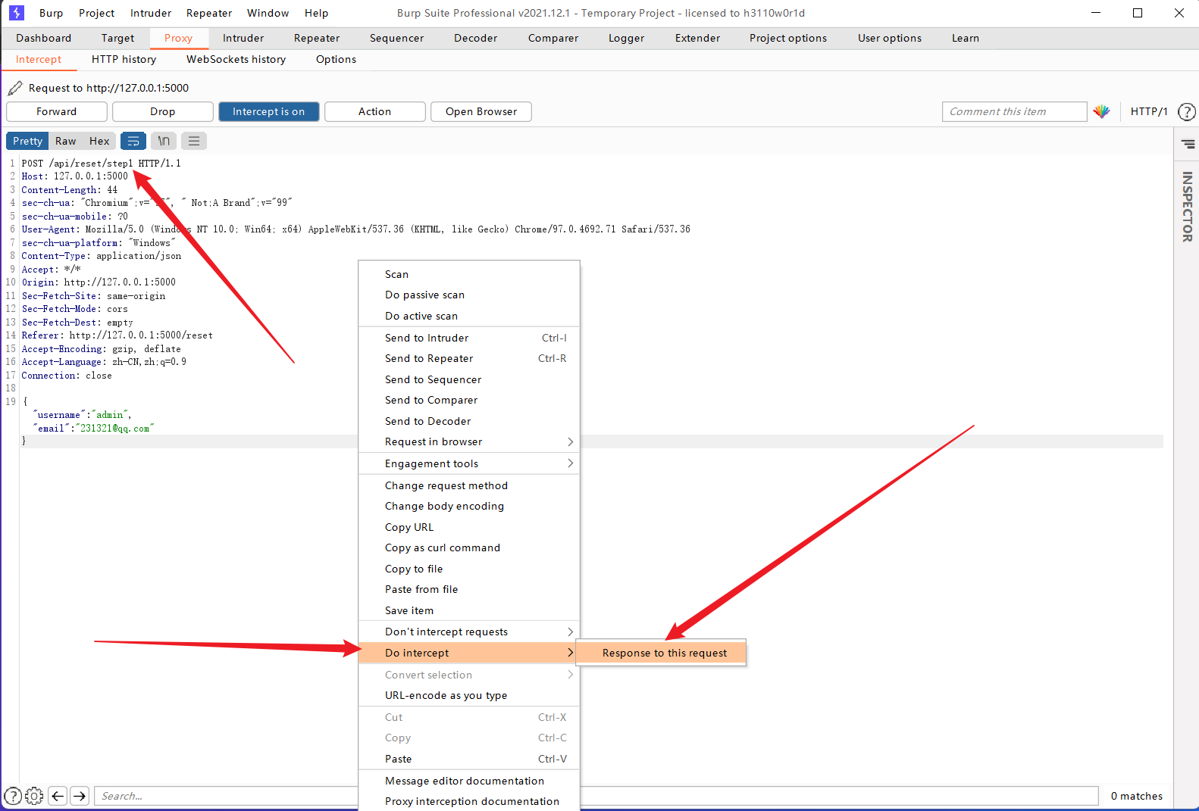Open search settings gear icon
Image resolution: width=1199 pixels, height=811 pixels.
pos(34,796)
